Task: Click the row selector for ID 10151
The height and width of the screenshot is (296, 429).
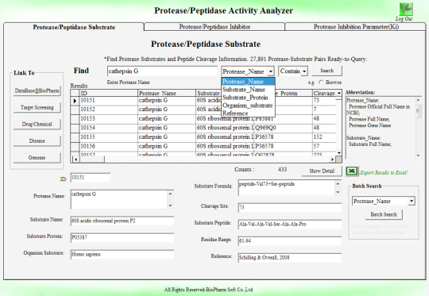Action: click(75, 101)
